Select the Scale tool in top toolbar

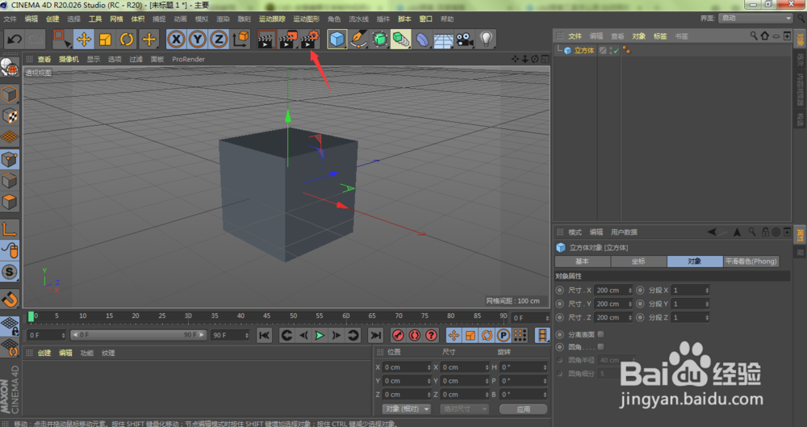point(105,39)
